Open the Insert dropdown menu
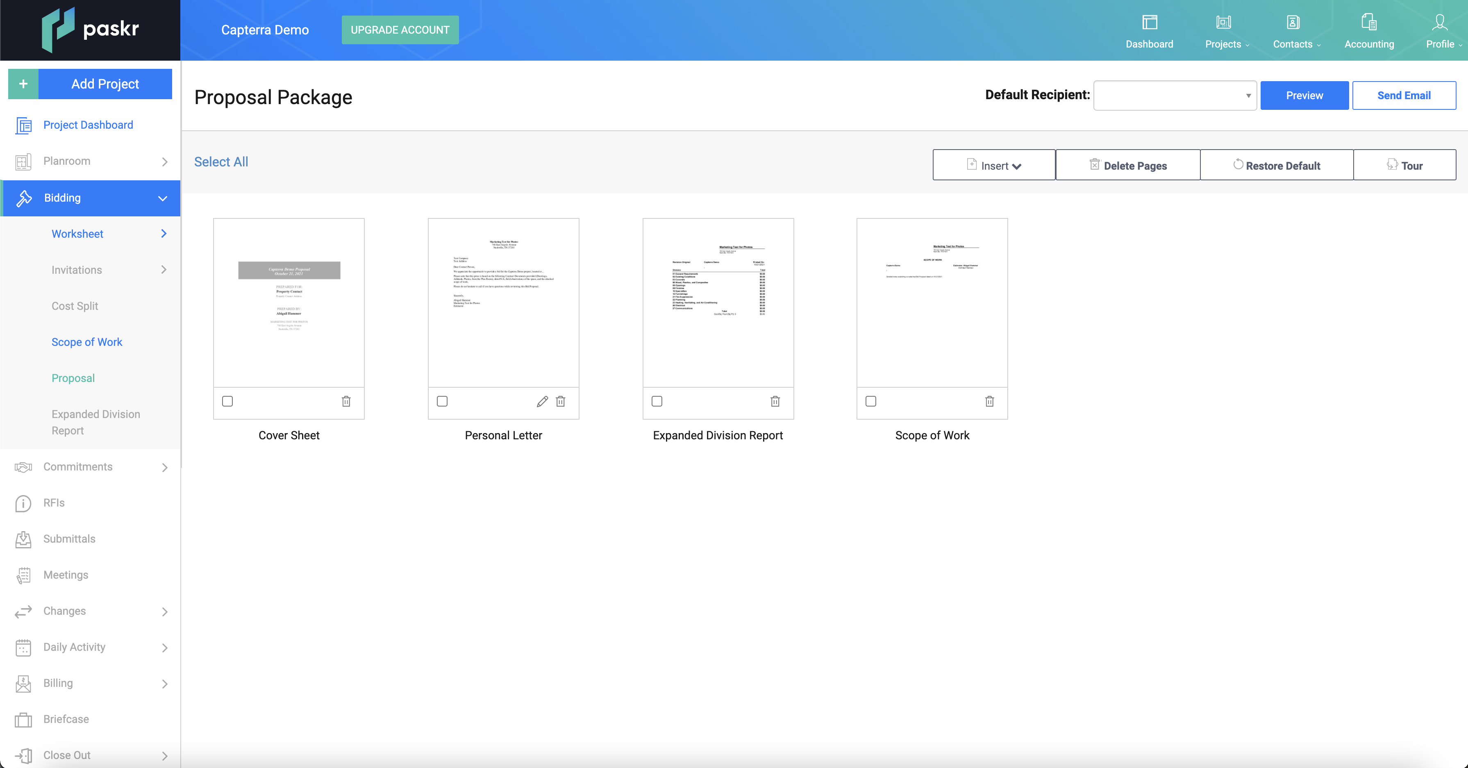This screenshot has width=1468, height=768. (994, 165)
